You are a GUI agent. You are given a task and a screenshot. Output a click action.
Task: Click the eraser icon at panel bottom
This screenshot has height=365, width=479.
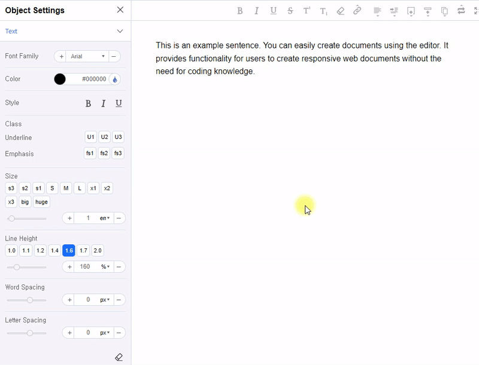tap(119, 357)
